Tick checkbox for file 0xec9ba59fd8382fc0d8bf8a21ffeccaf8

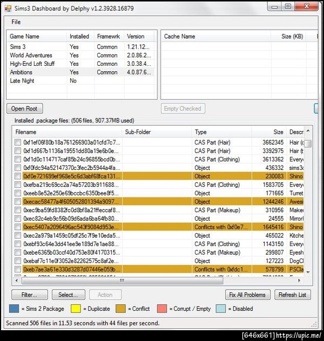coord(18,210)
